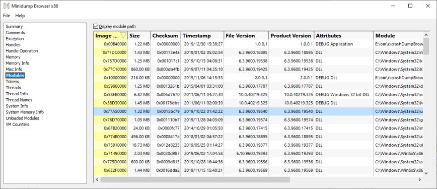437x189 pixels.
Task: Select row with image base 0x77DC0000
Action: click(x=259, y=52)
